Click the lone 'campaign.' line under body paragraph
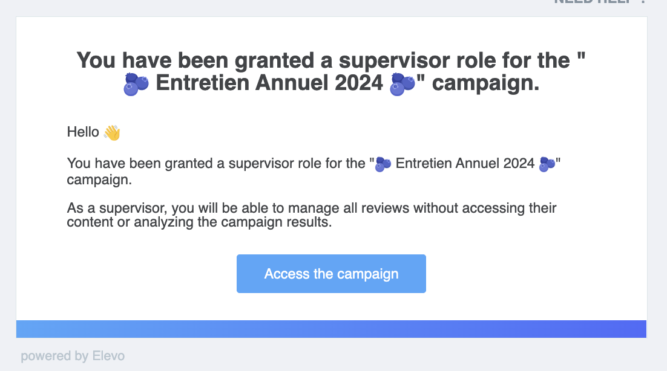 [99, 180]
